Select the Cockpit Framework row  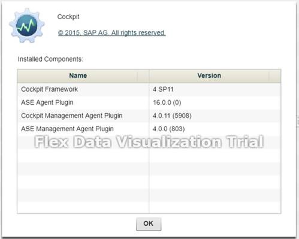click(x=149, y=89)
